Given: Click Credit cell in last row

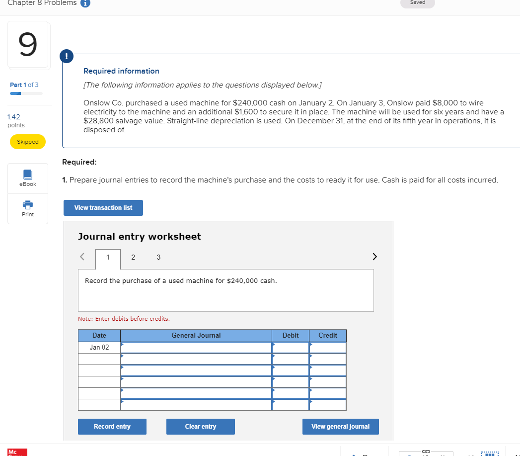Looking at the screenshot, I should tap(328, 405).
